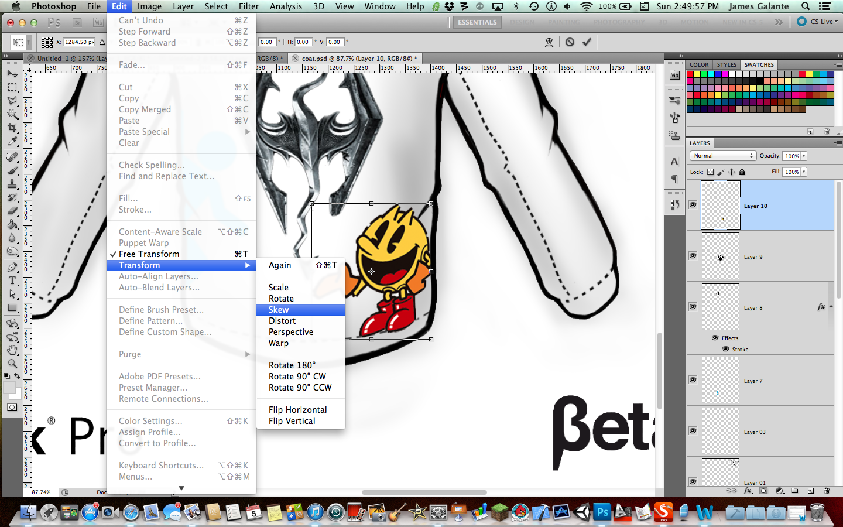Viewport: 843px width, 527px height.
Task: Open the Swatches panel options menu
Action: [837, 64]
